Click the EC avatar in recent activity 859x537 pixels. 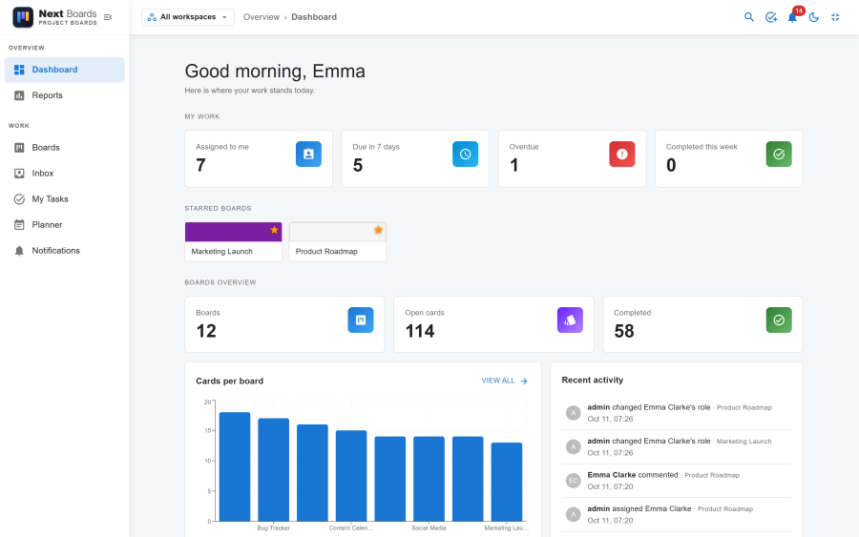tap(573, 481)
